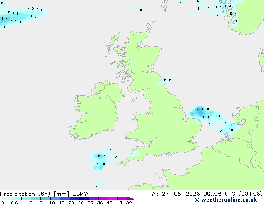Image resolution: width=264 pixels, height=204 pixels.
Task: Click the 2–5 mm legend color segment
Action: point(36,199)
